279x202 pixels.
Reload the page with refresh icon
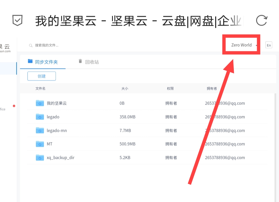[261, 20]
